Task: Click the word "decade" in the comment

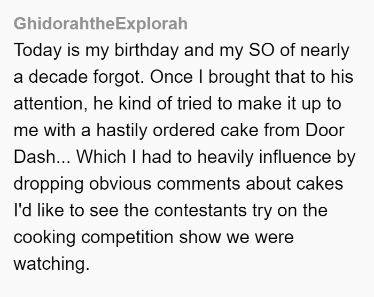Action: [x=58, y=77]
